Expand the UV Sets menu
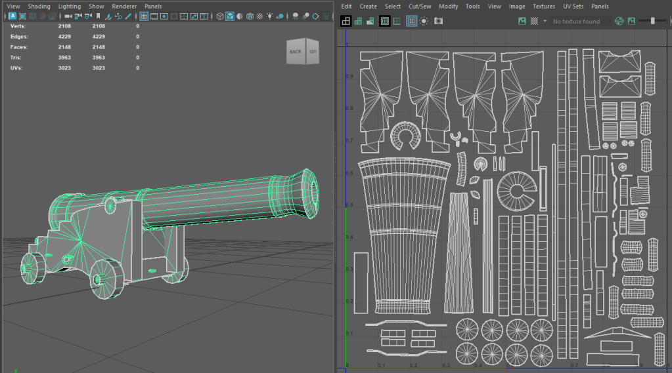Screen dimensions: 672x373 573,6
